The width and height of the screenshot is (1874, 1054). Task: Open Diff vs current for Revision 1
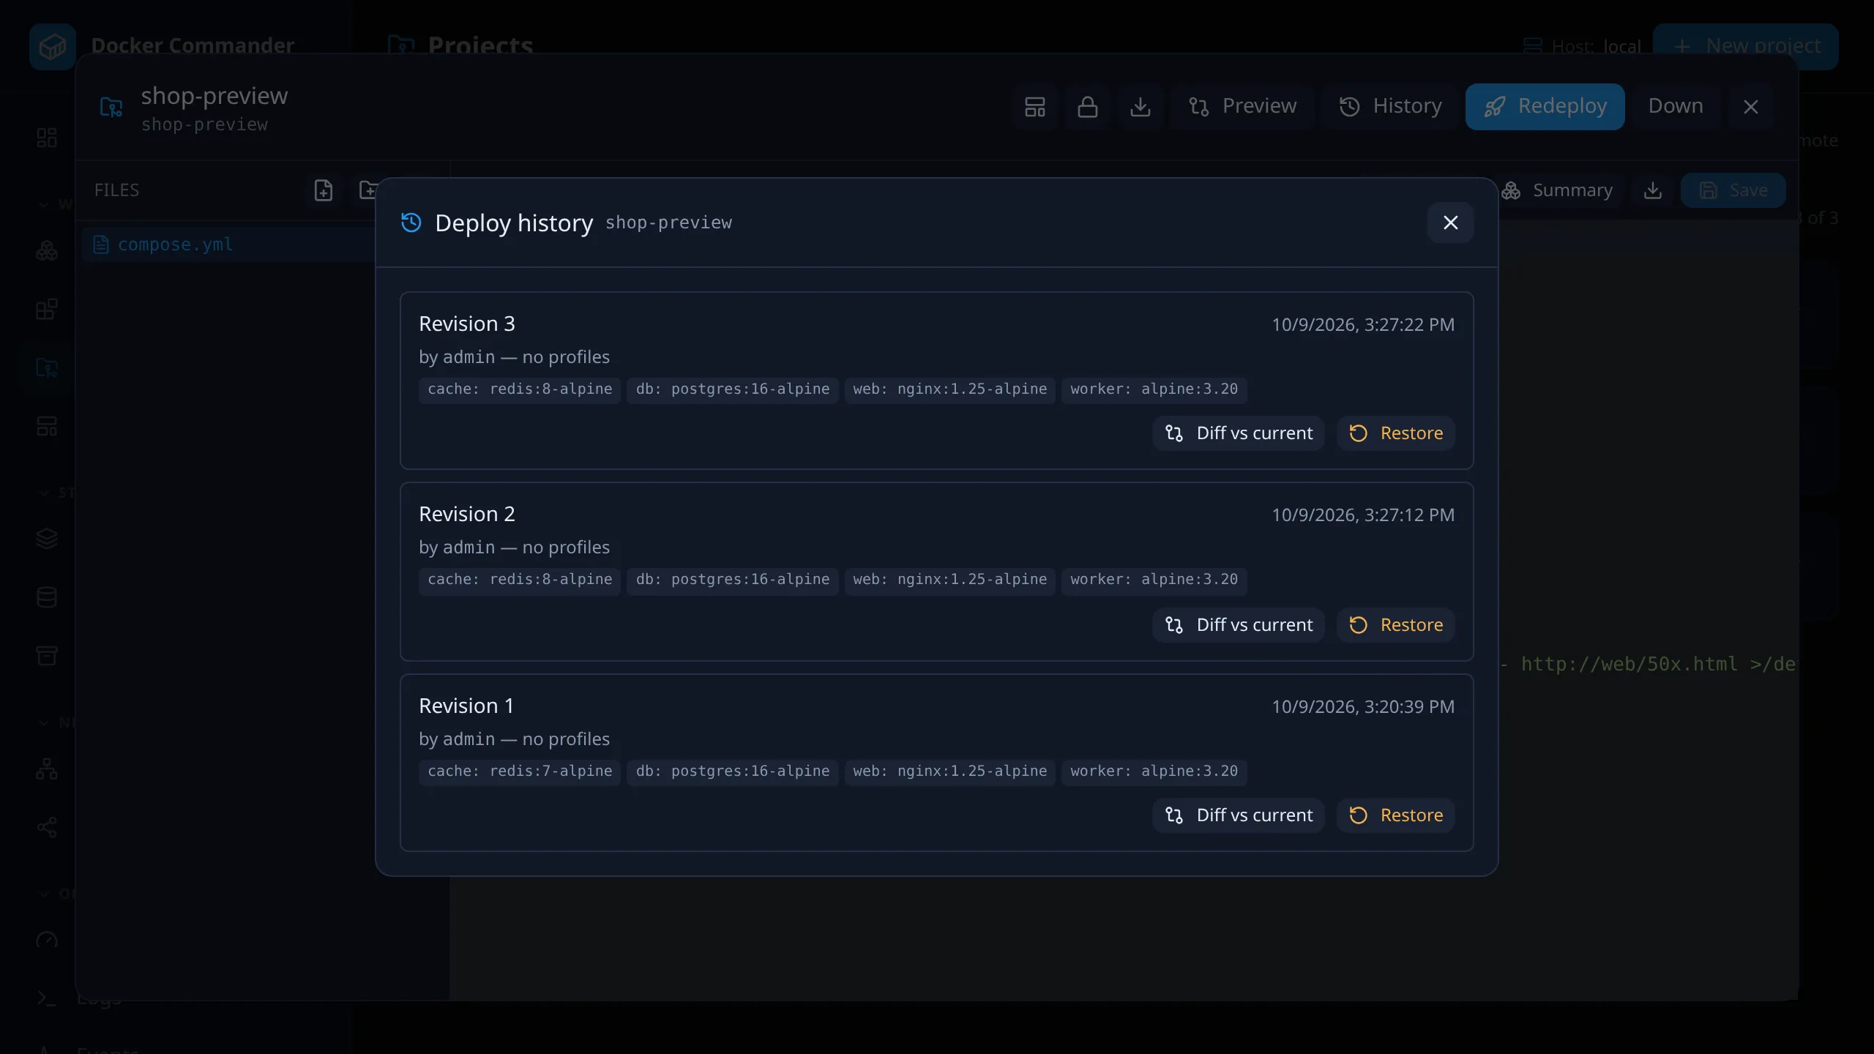click(x=1239, y=815)
